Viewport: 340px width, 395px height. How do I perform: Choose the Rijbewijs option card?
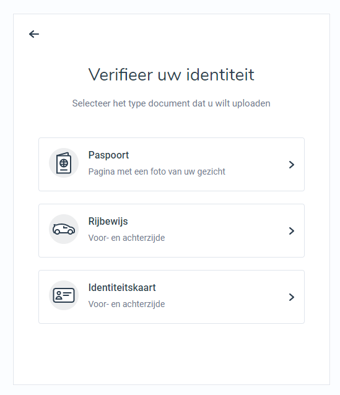pos(172,230)
